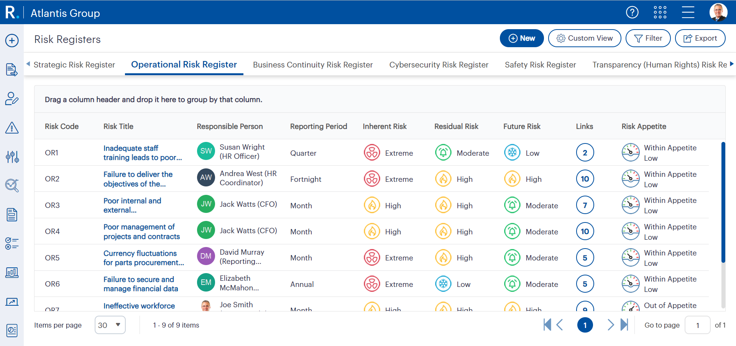Open the sidebar warning triangle icon

point(12,128)
